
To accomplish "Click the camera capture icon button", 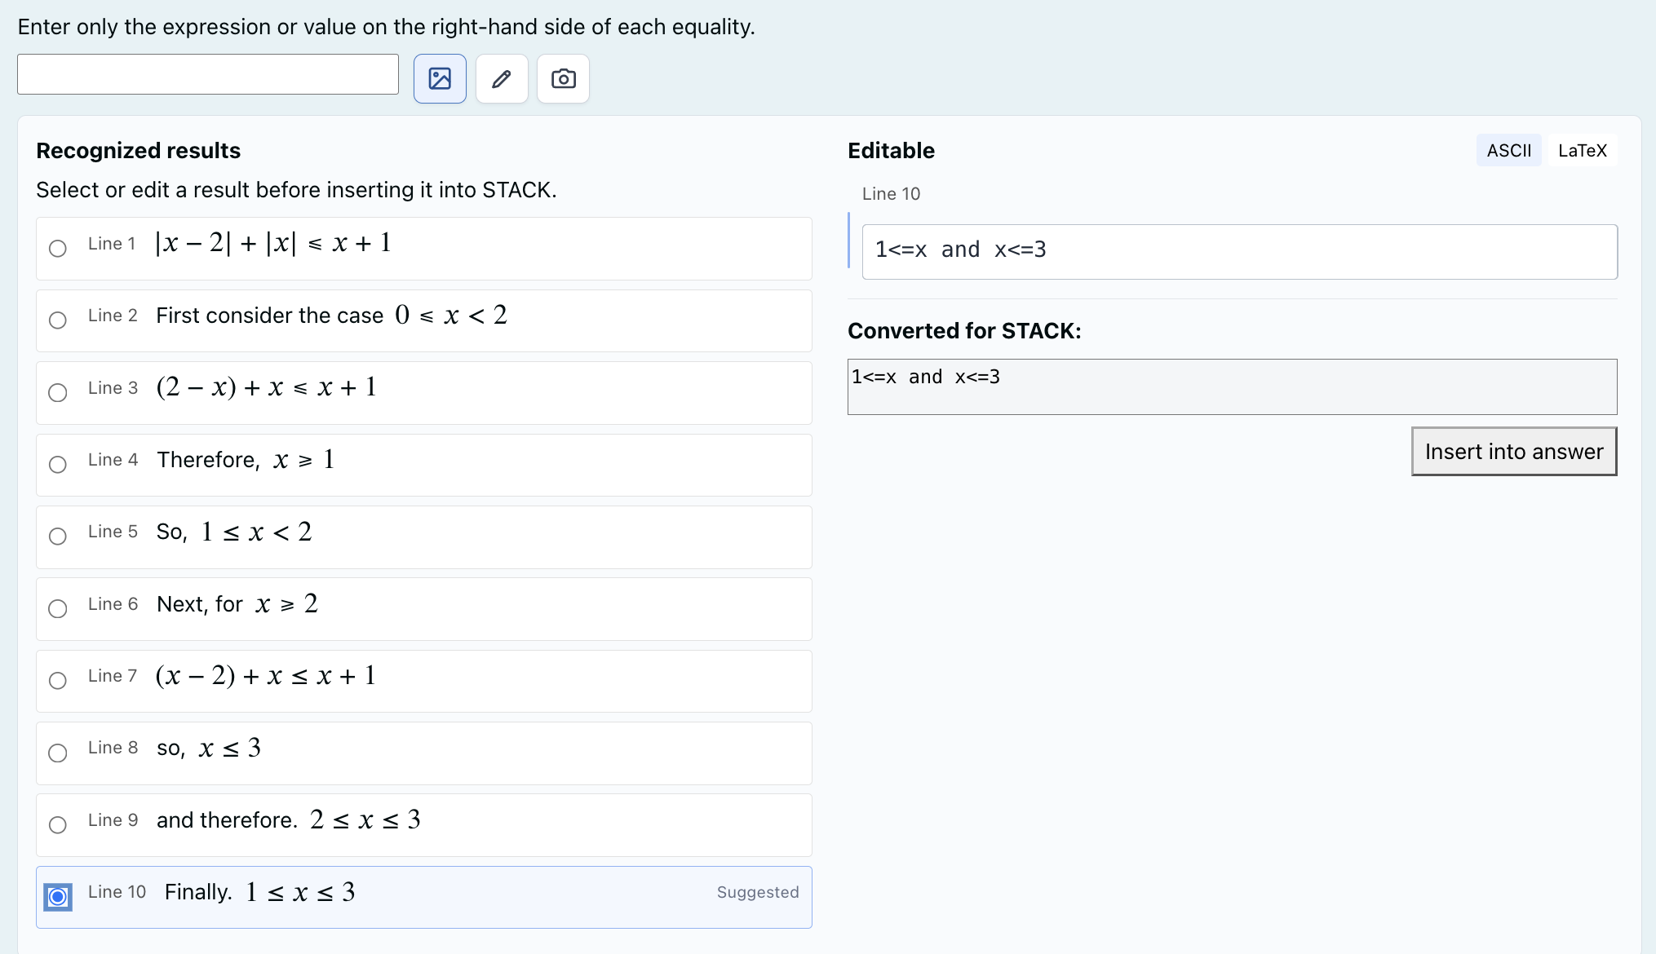I will pyautogui.click(x=564, y=78).
